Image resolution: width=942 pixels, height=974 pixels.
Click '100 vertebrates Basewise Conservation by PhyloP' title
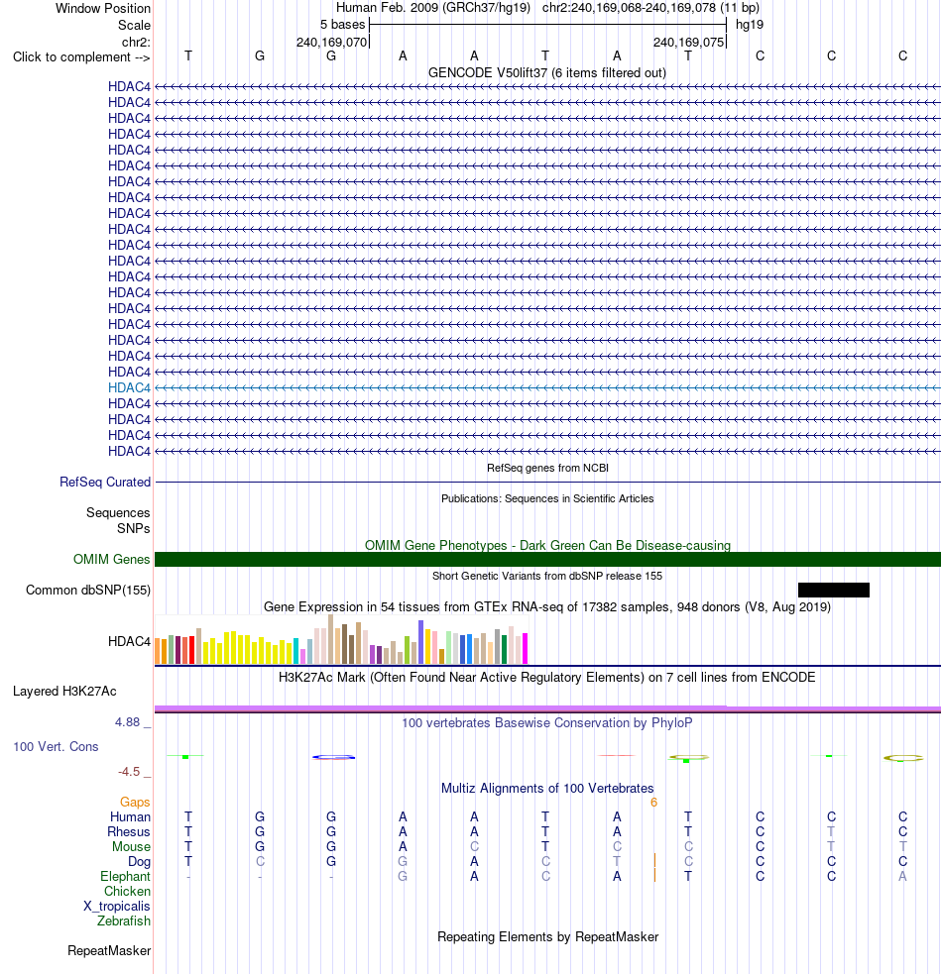pos(547,723)
